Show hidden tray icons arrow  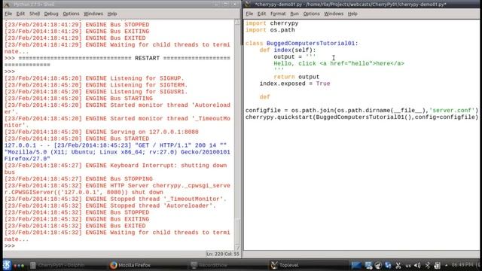[446, 265]
